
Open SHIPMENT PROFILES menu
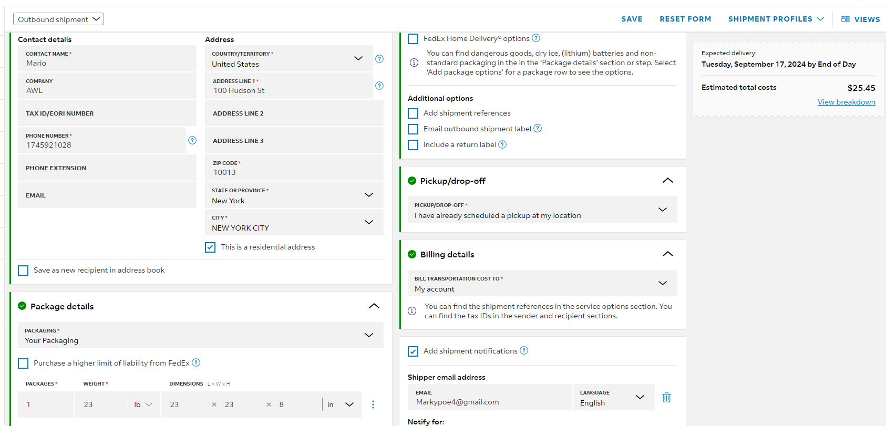(x=776, y=19)
